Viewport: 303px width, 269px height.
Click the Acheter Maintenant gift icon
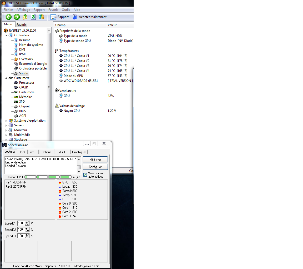(x=75, y=17)
